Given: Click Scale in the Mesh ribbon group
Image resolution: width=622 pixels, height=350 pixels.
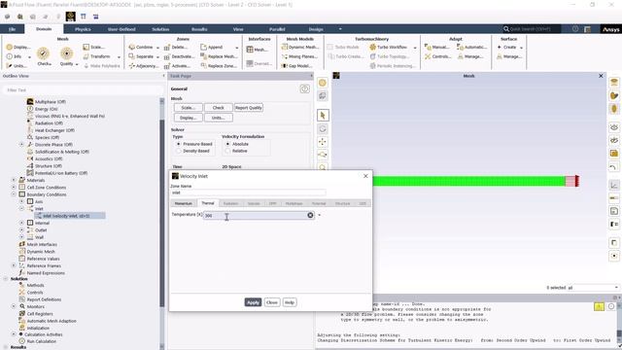Looking at the screenshot, I should pos(94,48).
